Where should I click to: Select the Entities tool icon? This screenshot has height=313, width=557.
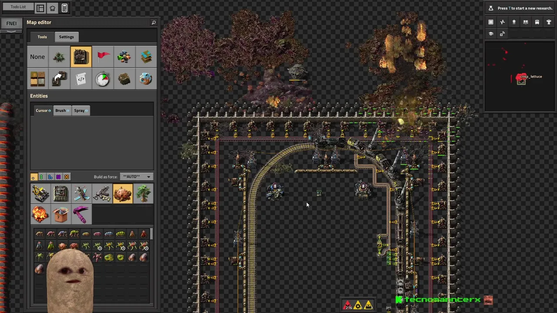81,57
